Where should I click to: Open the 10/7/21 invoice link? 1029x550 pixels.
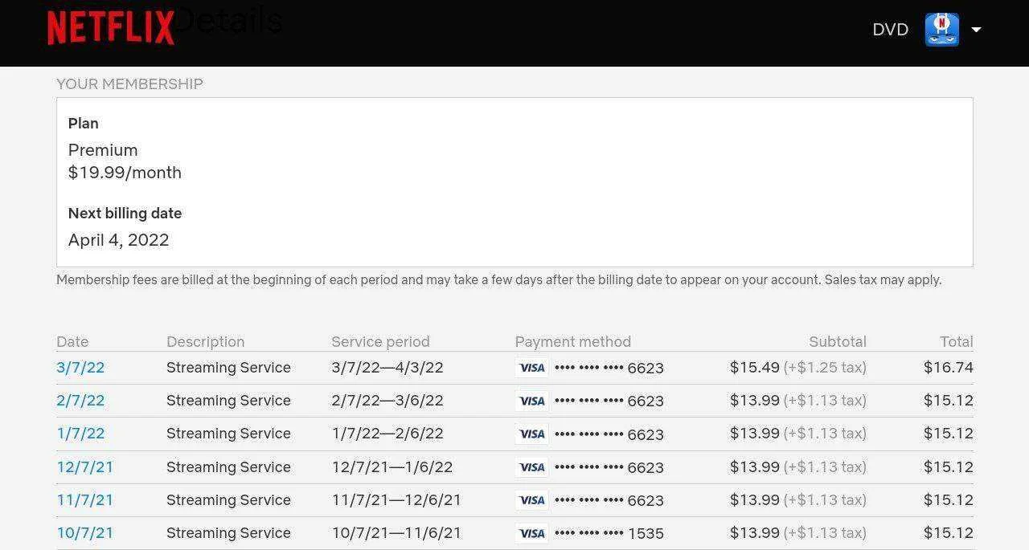84,533
